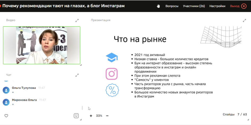Click Ольга Тулупова's avatar in chat
This screenshot has width=251, height=125.
pyautogui.click(x=6, y=90)
